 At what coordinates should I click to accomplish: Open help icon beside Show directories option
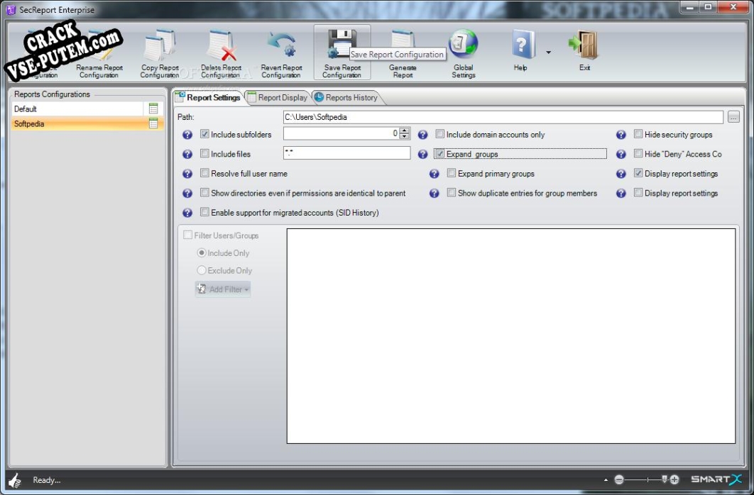[x=187, y=194]
